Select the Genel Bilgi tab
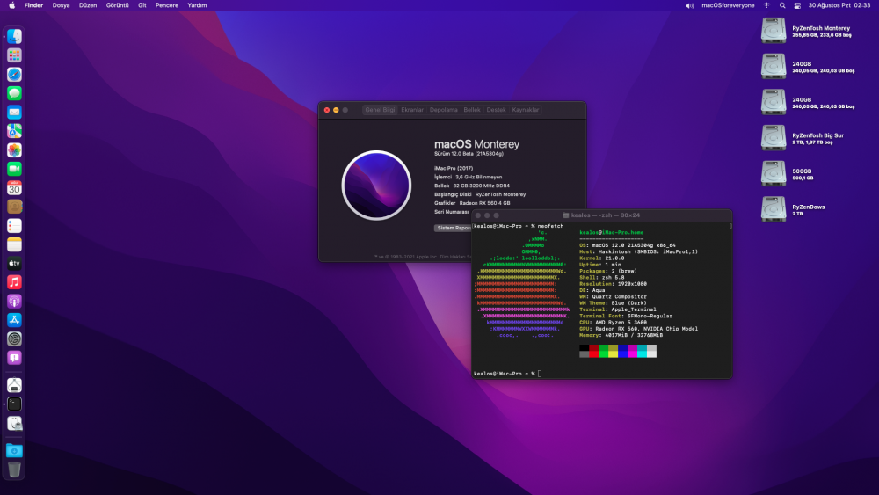The width and height of the screenshot is (879, 495). click(380, 110)
